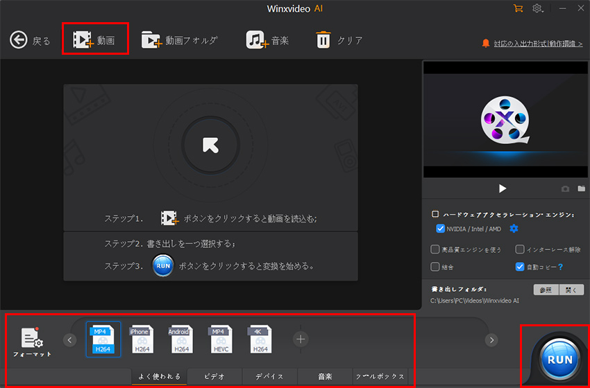
Task: Select the 4K H264 format preset
Action: [260, 339]
